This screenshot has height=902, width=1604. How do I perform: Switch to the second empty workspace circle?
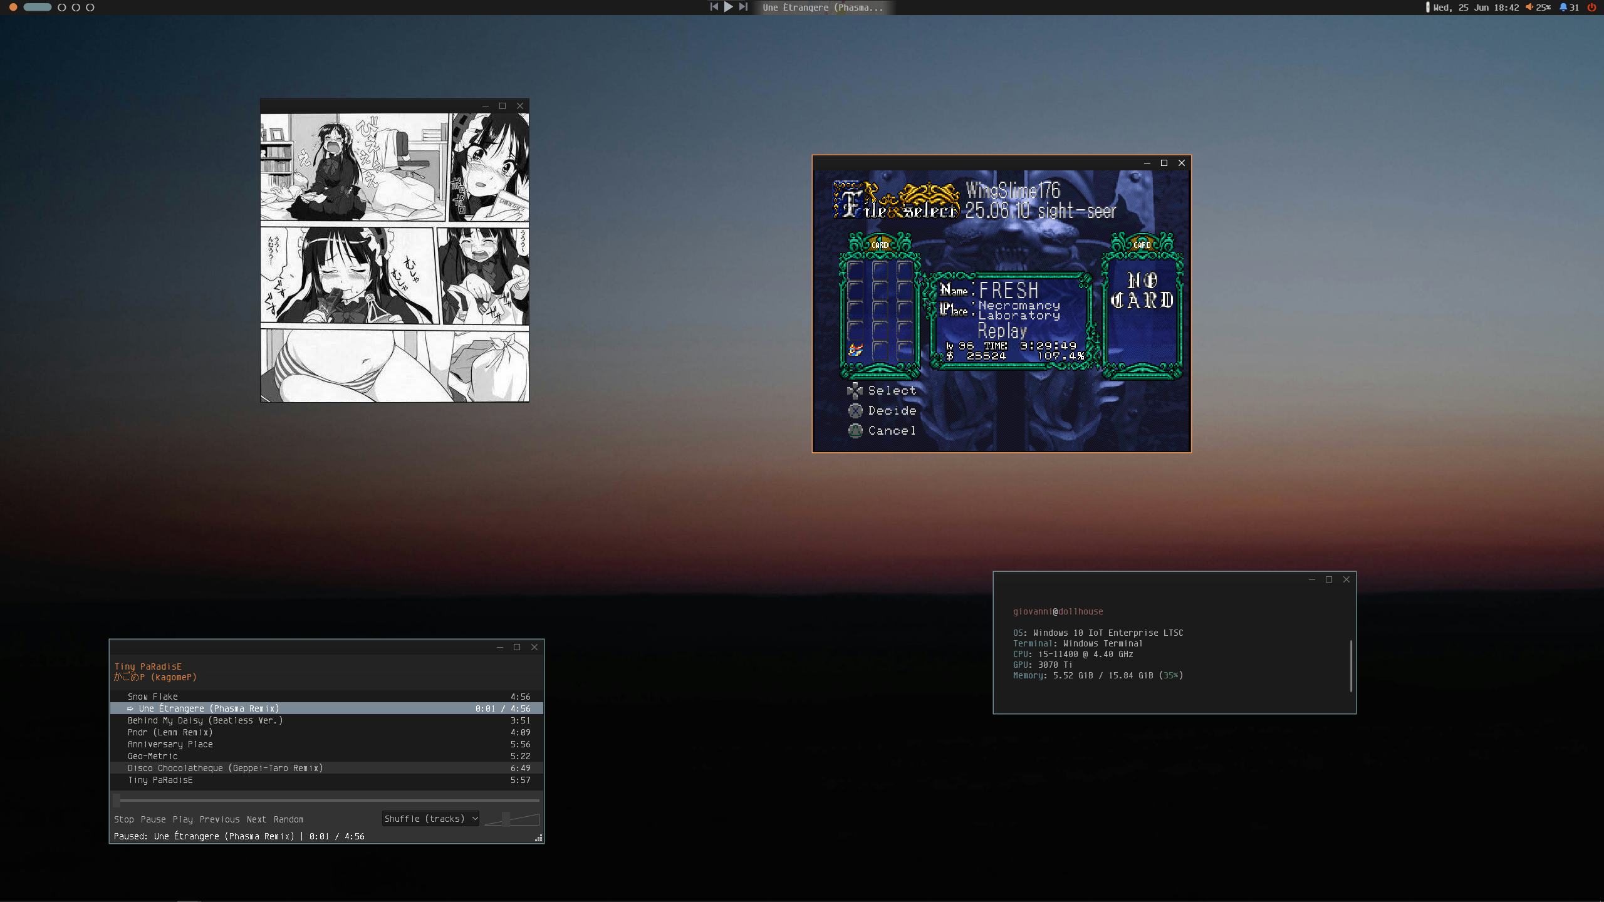76,8
